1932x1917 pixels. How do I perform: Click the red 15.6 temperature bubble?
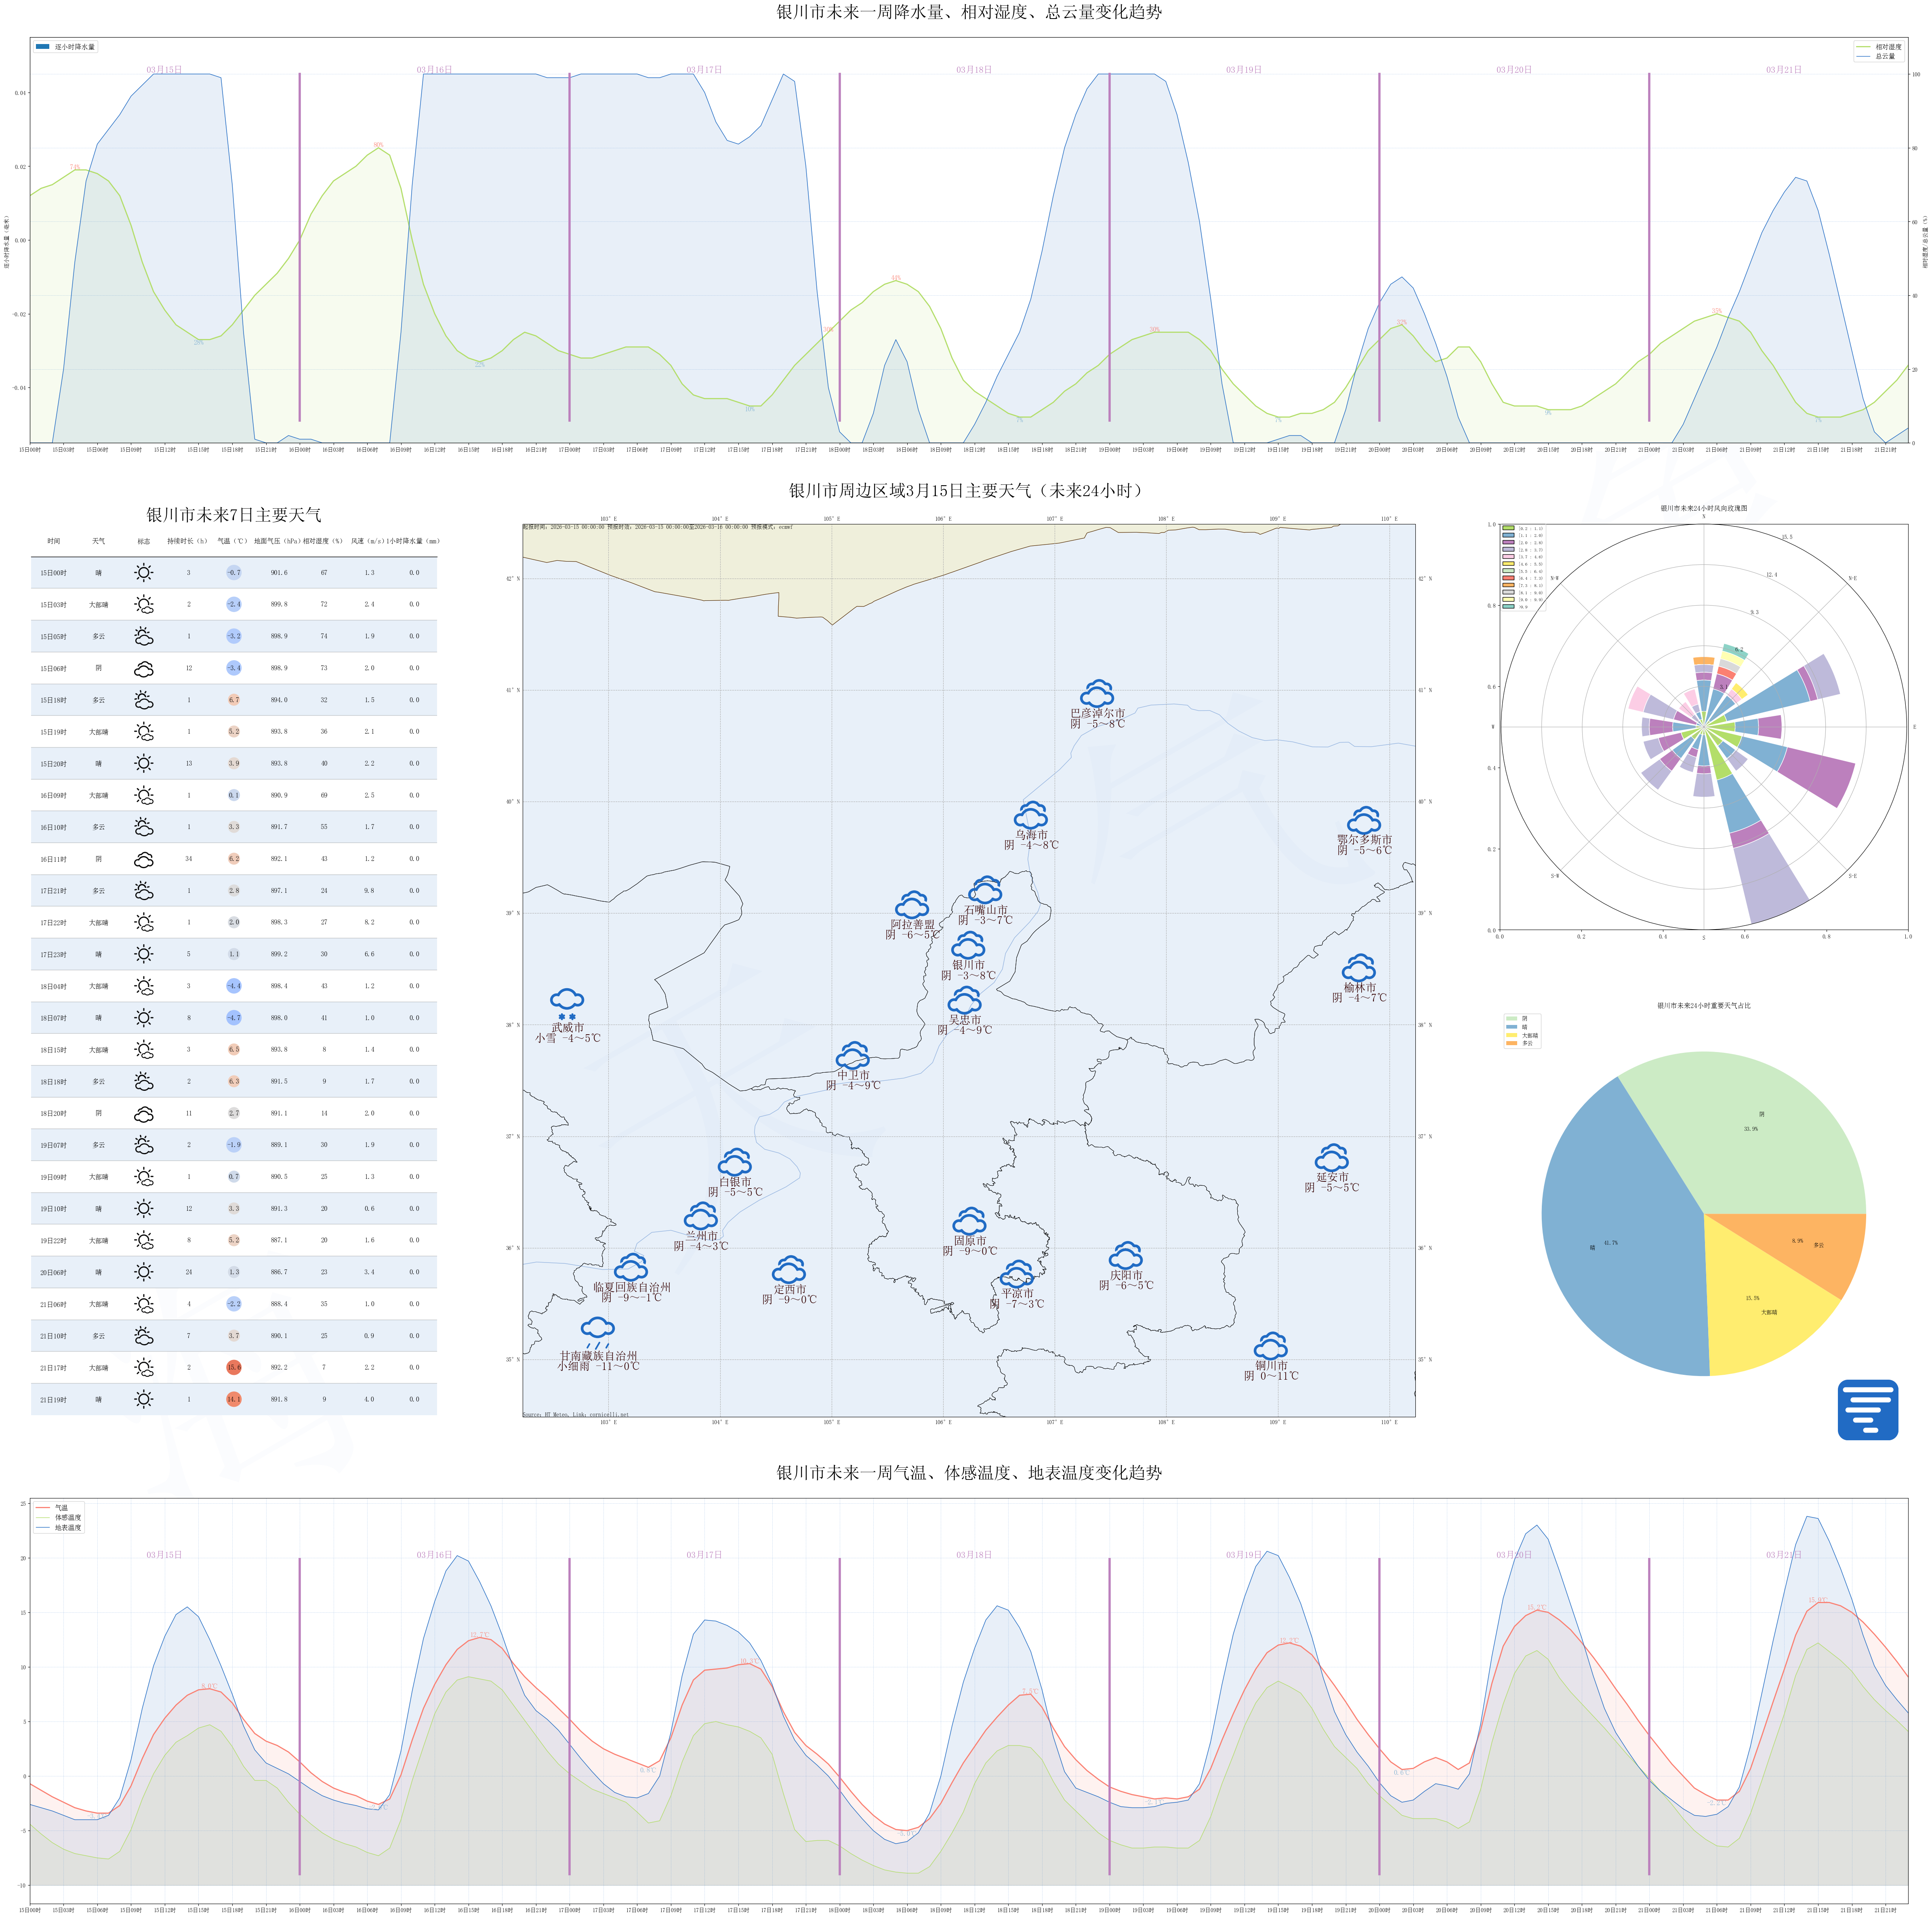[234, 1368]
